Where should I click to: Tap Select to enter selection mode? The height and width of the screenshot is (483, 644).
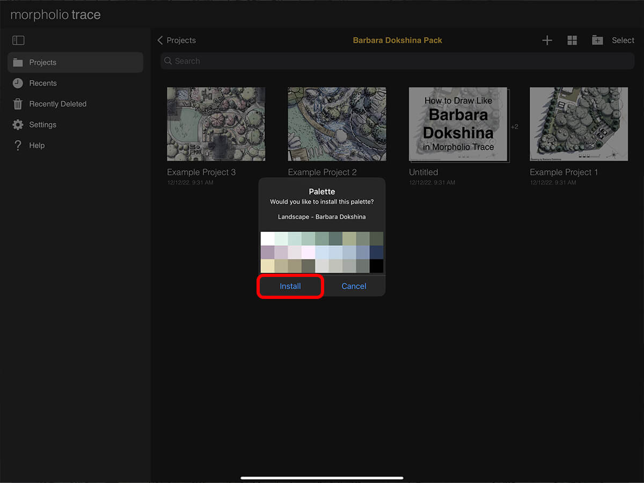[x=623, y=40]
